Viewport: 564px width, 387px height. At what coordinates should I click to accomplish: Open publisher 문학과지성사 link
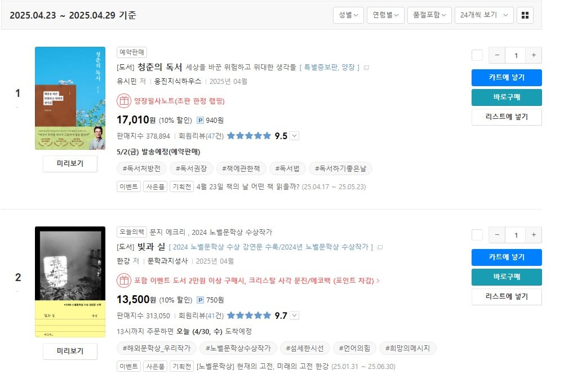pos(167,261)
